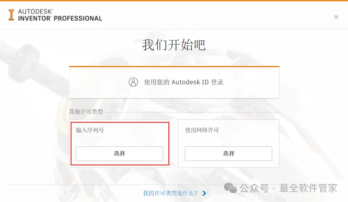Click the WeChat logo in the watermark
This screenshot has height=202, width=348.
230,188
